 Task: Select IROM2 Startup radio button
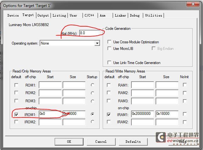click(92, 122)
